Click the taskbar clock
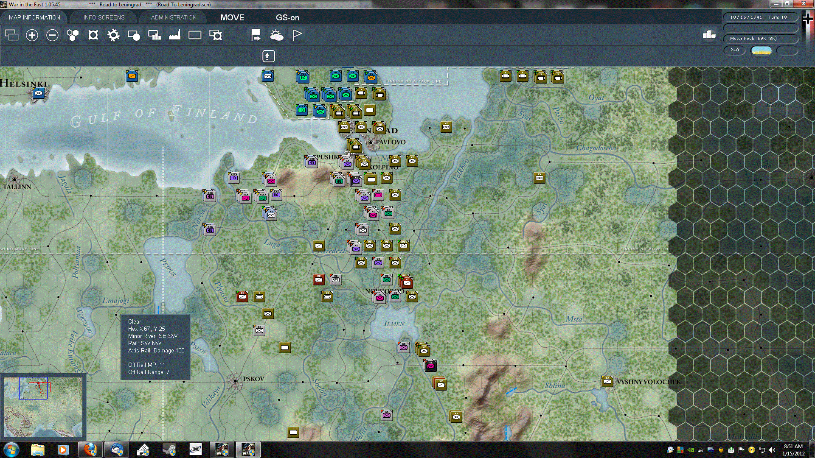815x458 pixels. click(x=793, y=450)
